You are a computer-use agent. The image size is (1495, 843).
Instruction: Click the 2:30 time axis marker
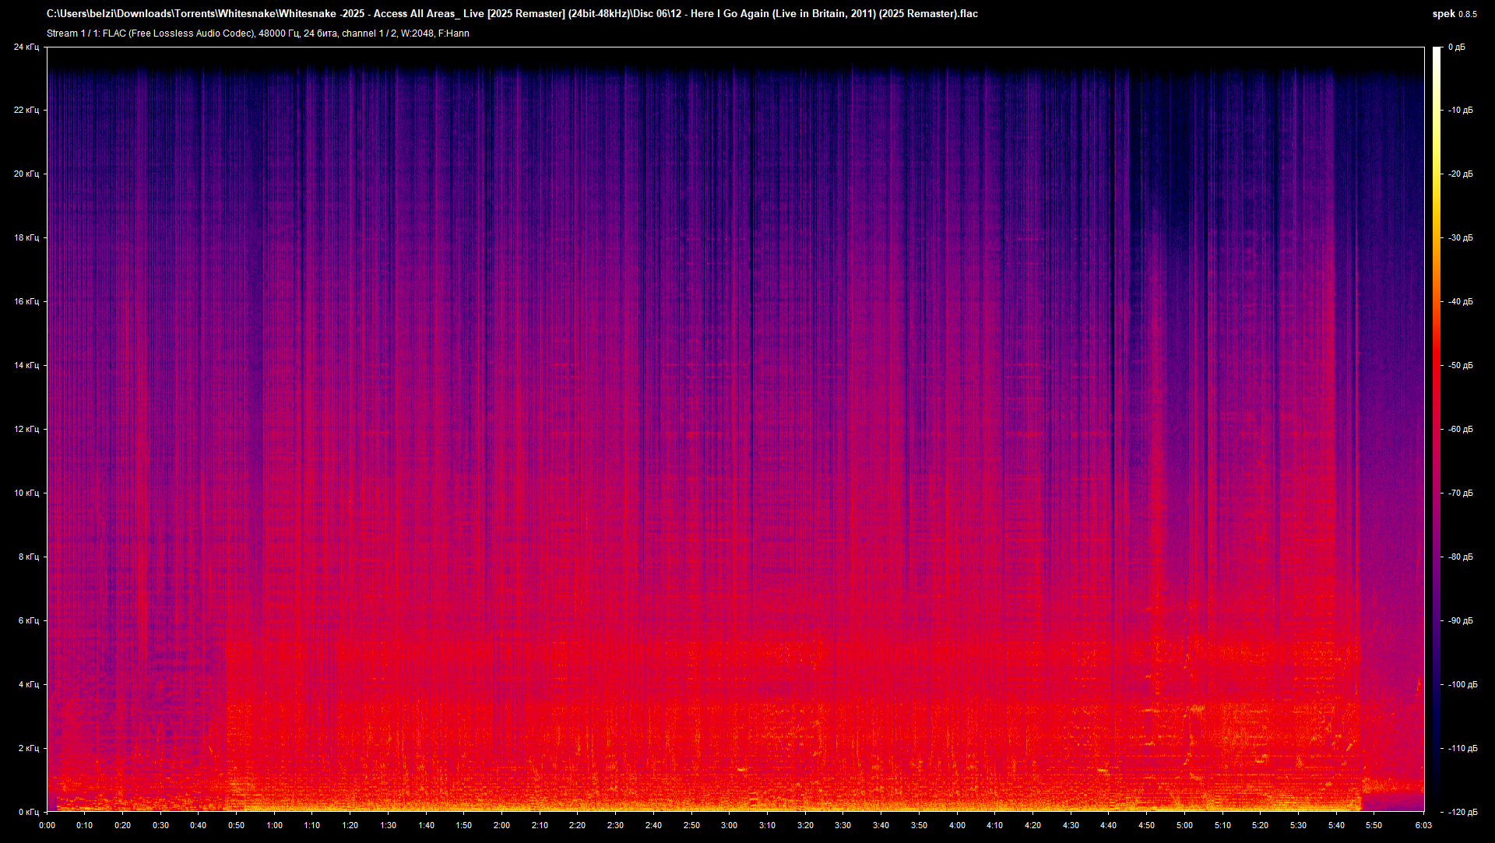pyautogui.click(x=615, y=825)
